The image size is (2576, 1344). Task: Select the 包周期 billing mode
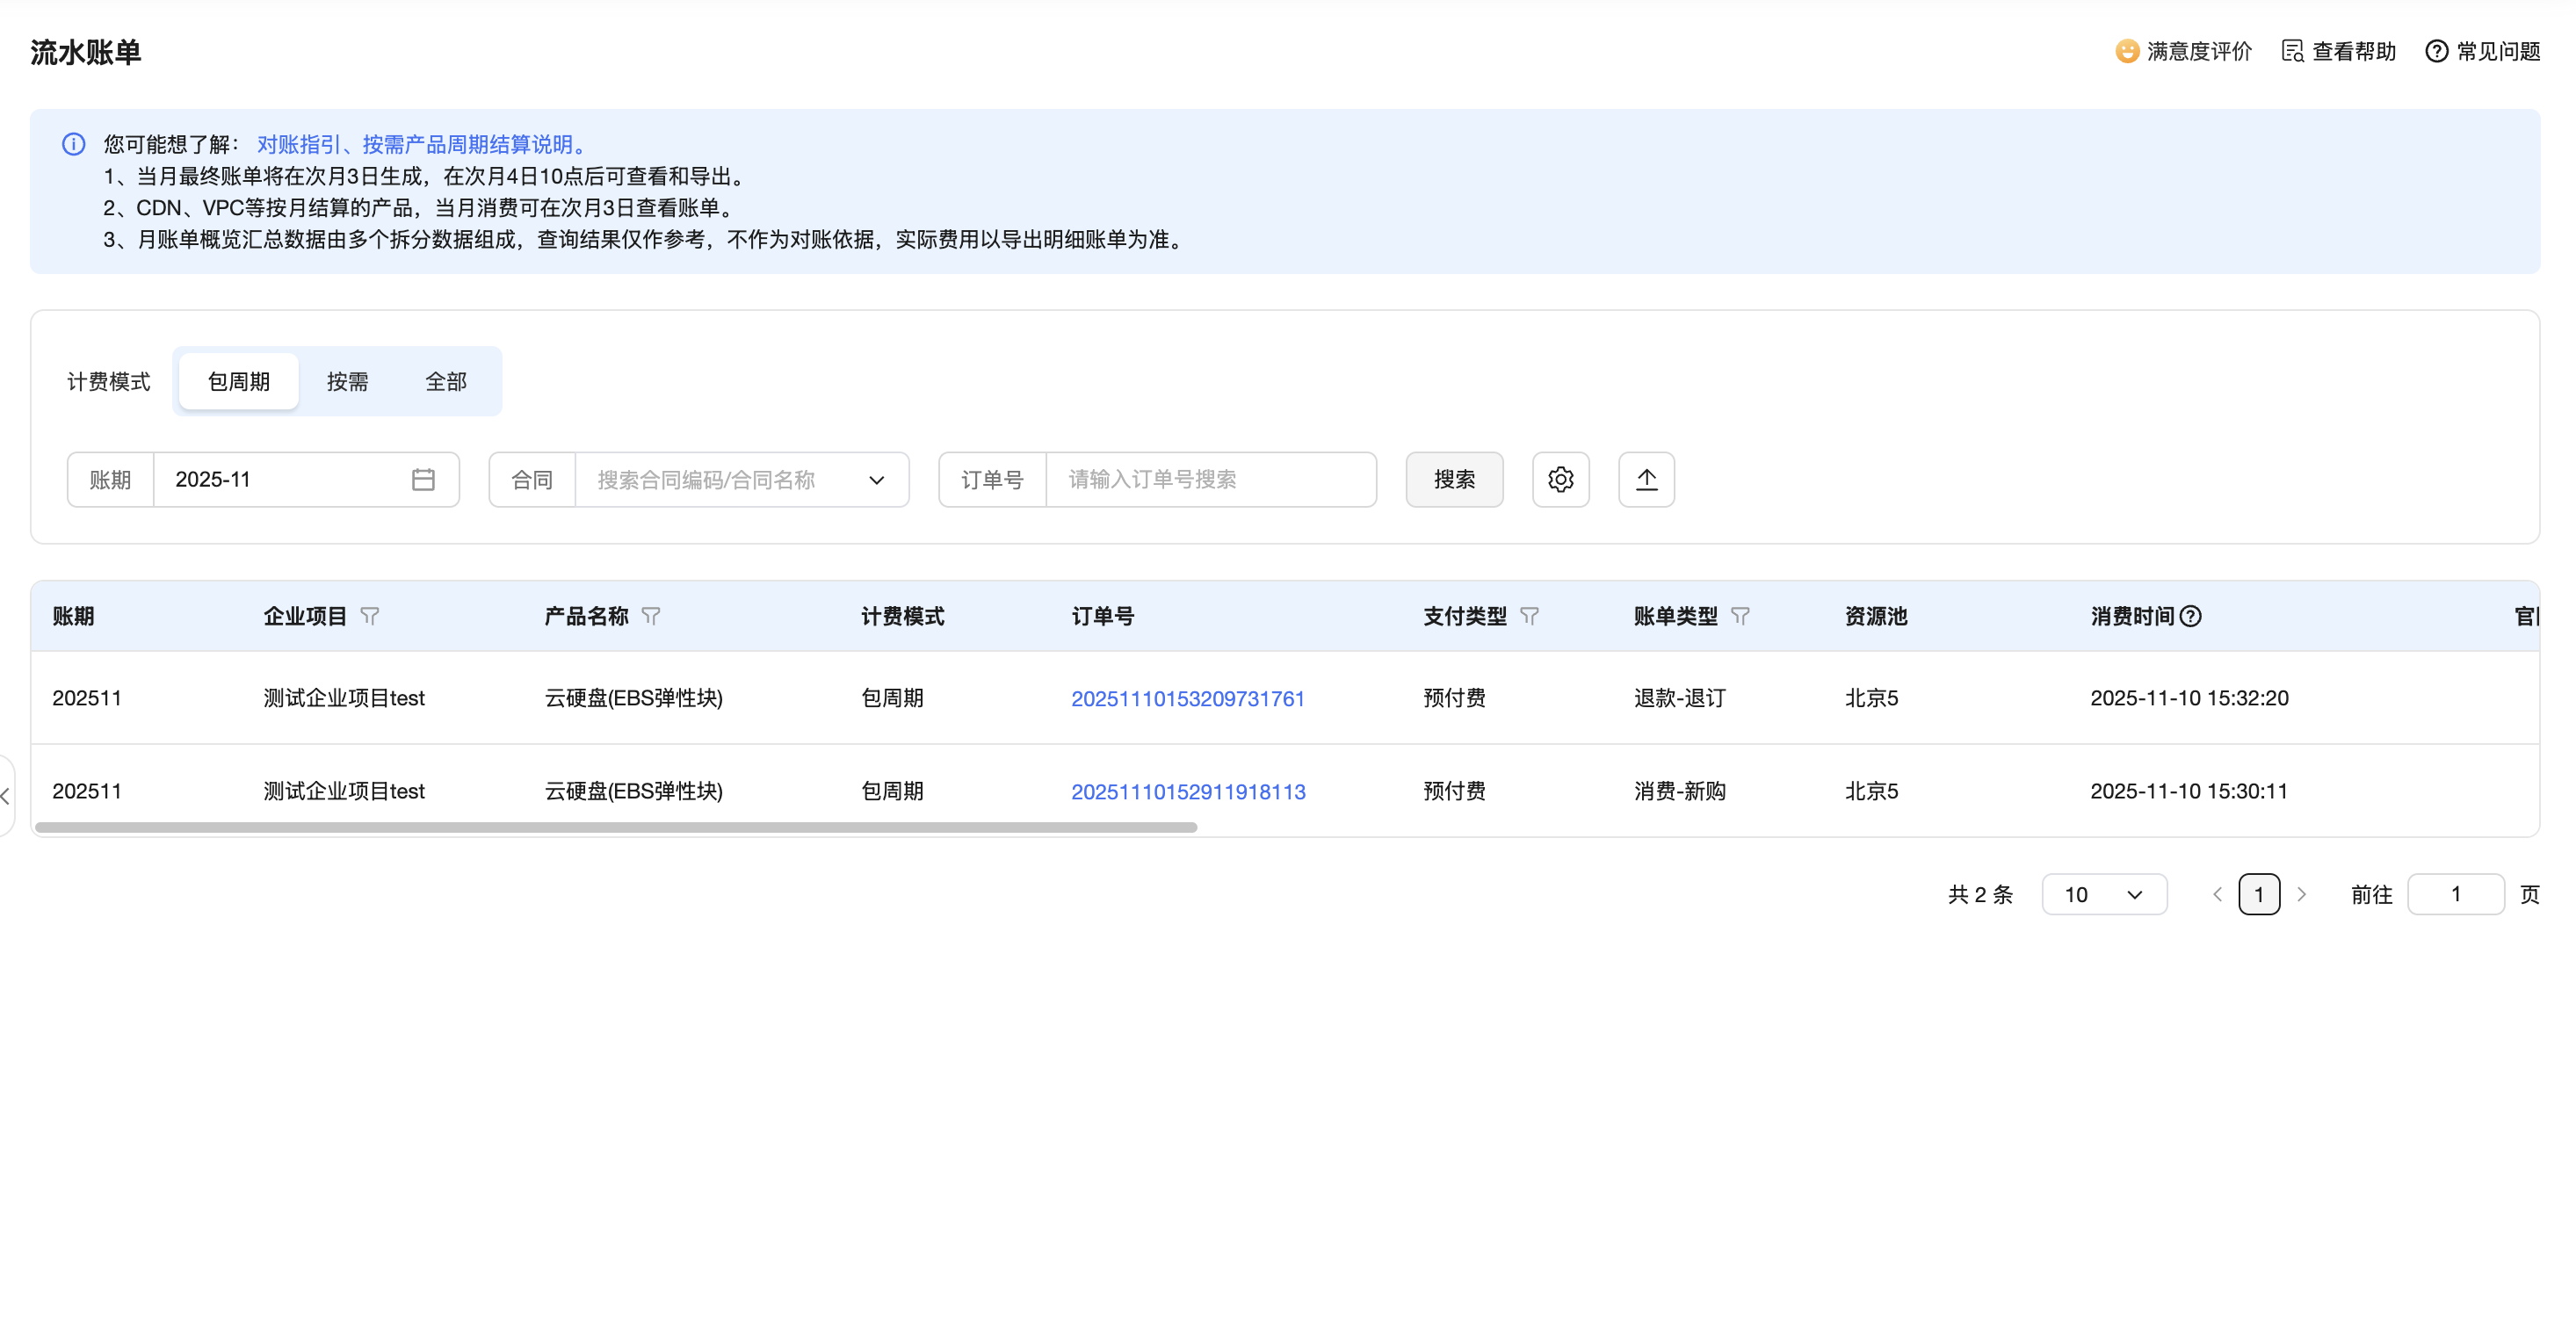238,381
